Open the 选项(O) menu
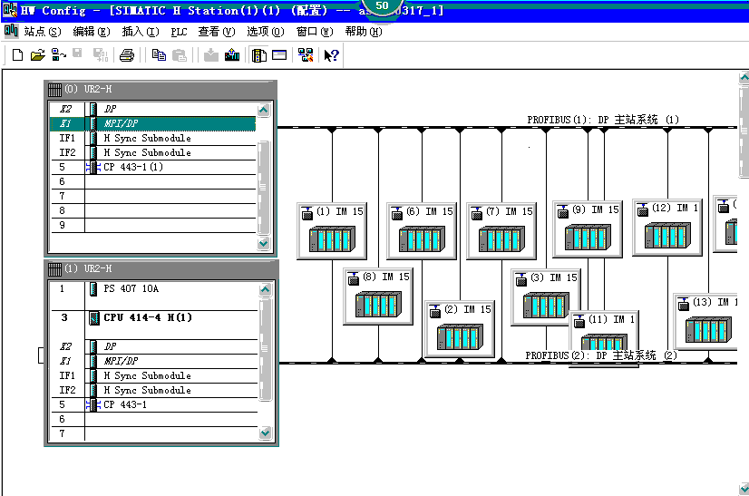This screenshot has height=496, width=749. [x=266, y=32]
